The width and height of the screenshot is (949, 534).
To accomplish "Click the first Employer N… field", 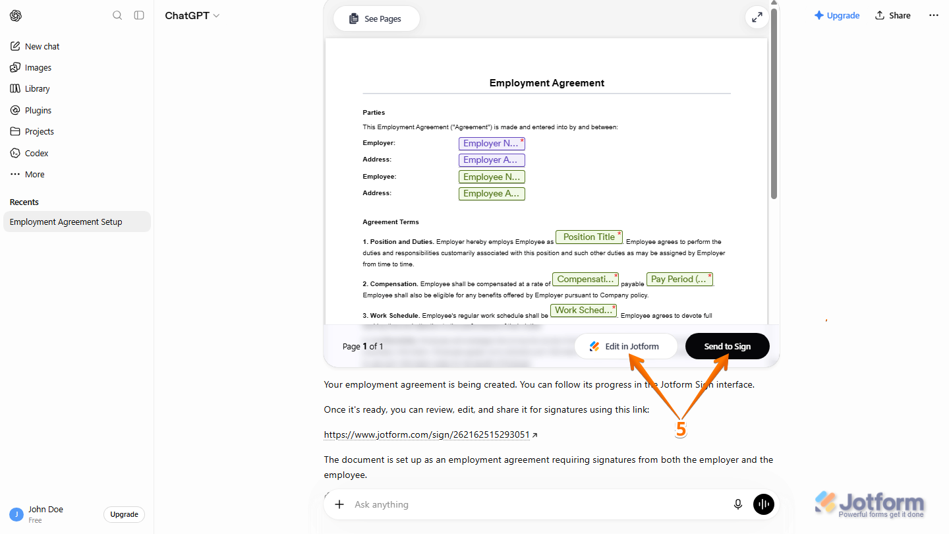I will [x=492, y=143].
